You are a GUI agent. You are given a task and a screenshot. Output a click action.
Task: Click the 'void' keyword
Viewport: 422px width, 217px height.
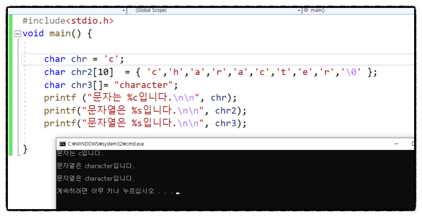coord(33,34)
